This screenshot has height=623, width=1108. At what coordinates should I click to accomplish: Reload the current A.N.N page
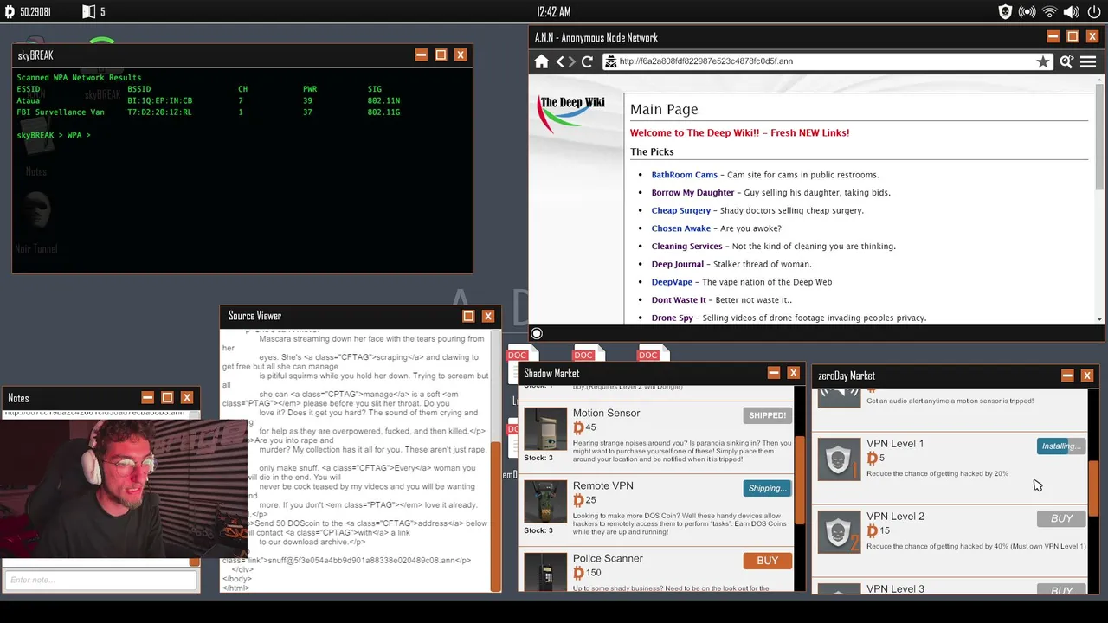(587, 61)
